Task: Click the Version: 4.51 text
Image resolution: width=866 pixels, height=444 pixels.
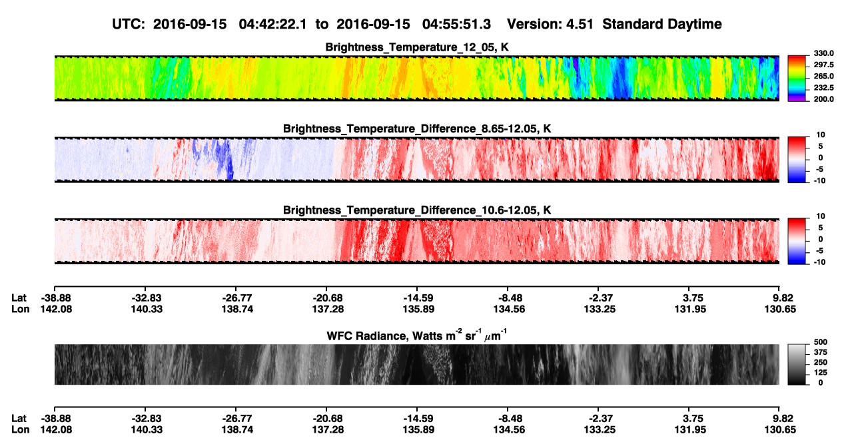Action: (x=550, y=24)
